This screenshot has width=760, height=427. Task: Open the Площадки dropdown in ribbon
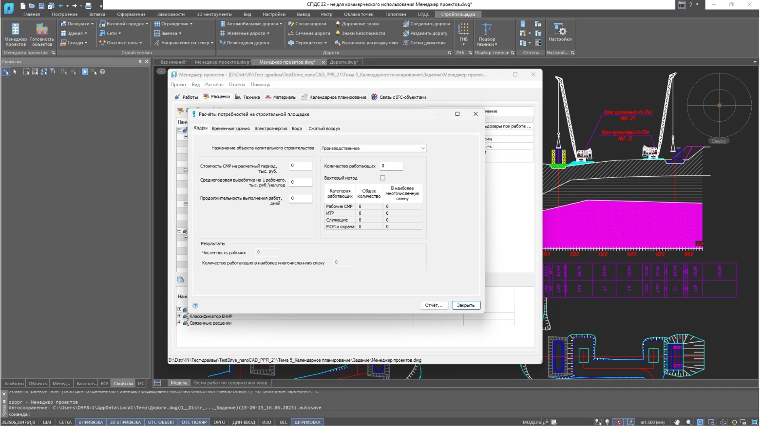click(77, 24)
